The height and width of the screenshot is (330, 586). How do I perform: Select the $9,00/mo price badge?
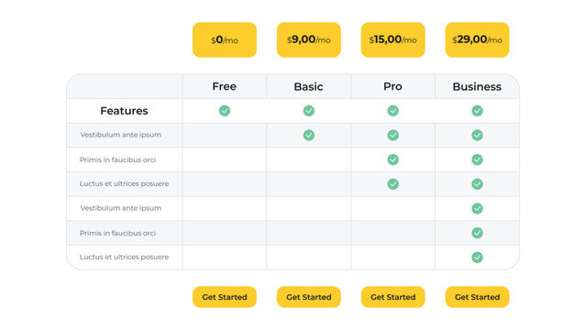click(309, 40)
